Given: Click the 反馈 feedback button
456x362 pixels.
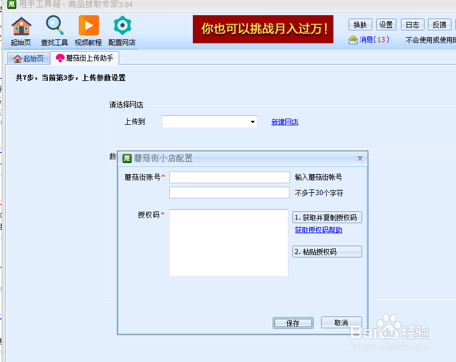Looking at the screenshot, I should coord(440,25).
